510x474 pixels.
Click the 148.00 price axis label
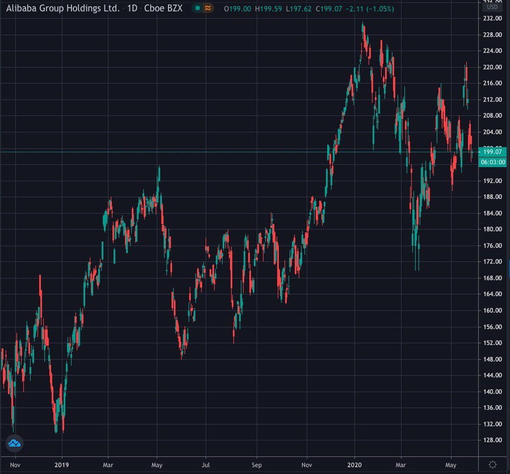[492, 359]
